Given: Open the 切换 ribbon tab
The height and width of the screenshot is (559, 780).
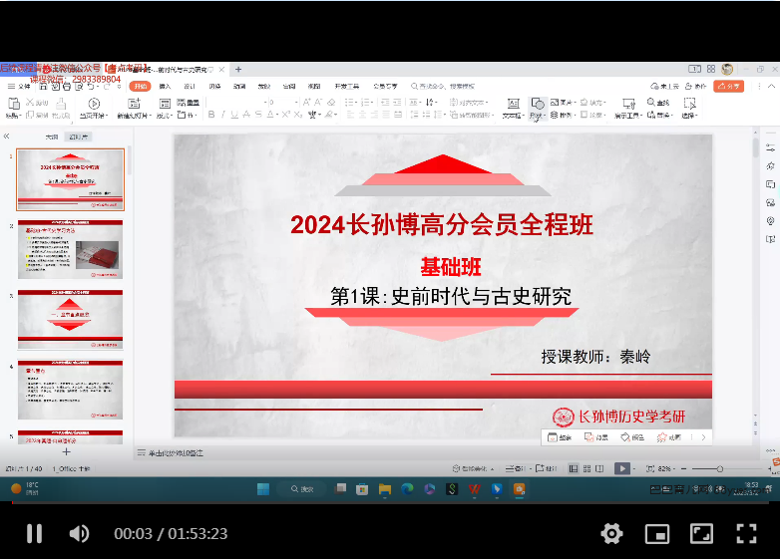Looking at the screenshot, I should pos(214,86).
